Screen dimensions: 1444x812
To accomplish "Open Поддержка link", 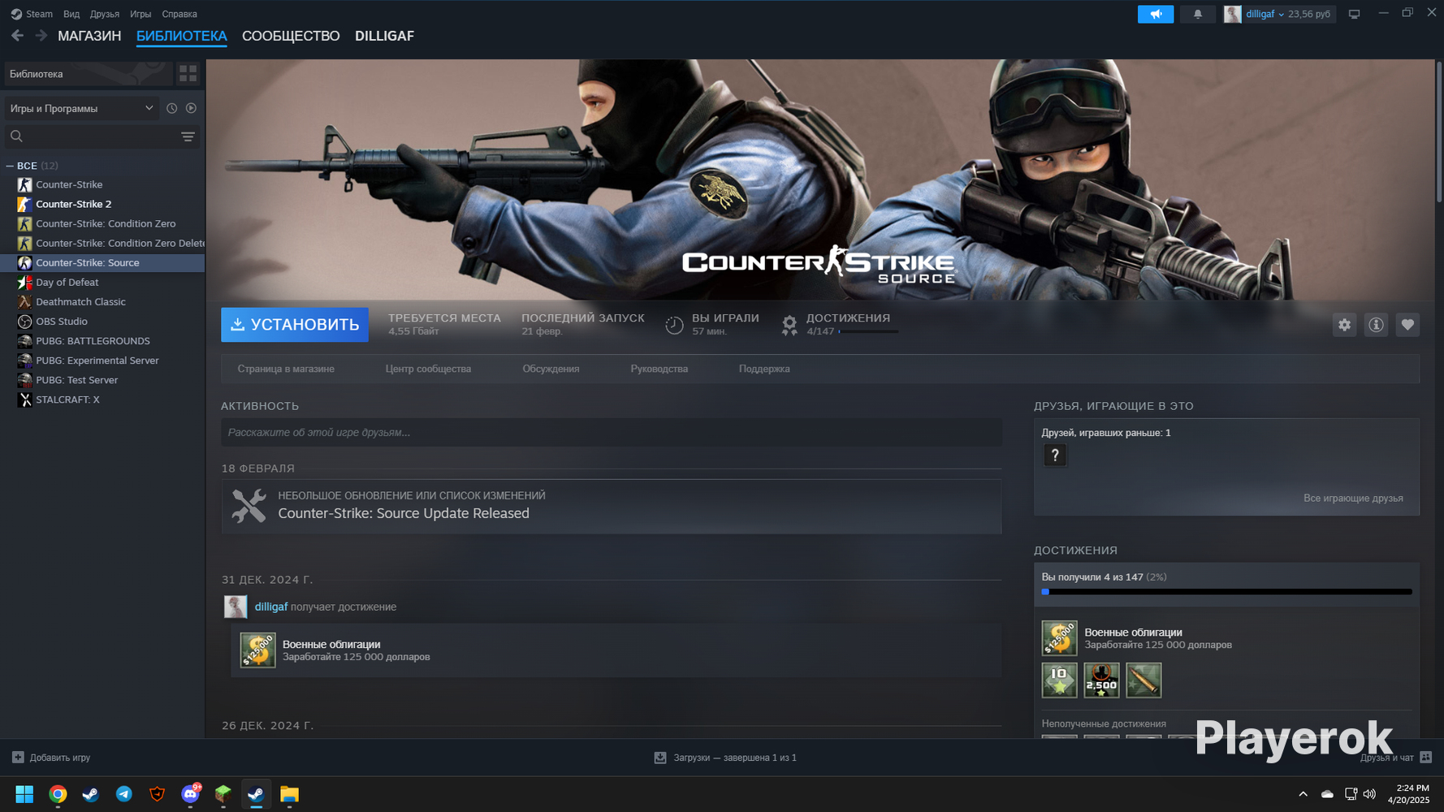I will click(764, 369).
